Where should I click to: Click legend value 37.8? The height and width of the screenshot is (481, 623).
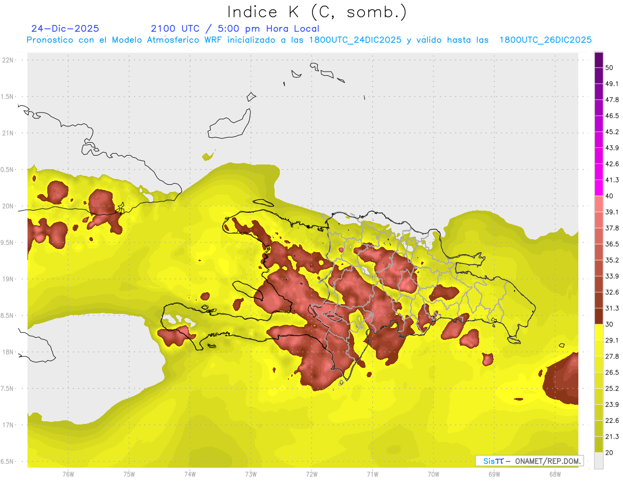[x=612, y=228]
